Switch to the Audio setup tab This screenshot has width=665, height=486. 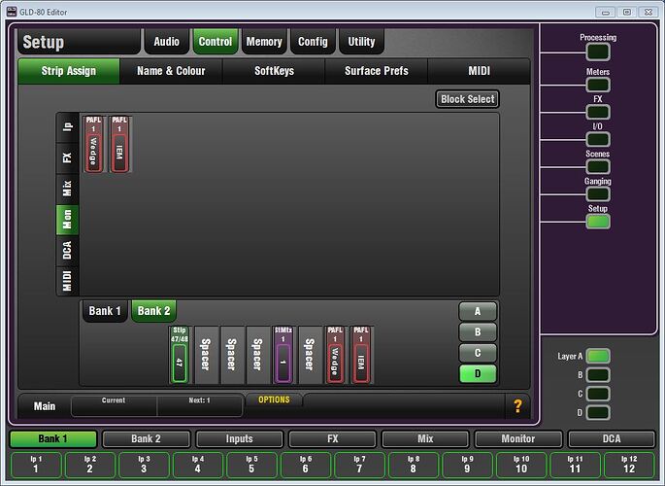(x=166, y=42)
